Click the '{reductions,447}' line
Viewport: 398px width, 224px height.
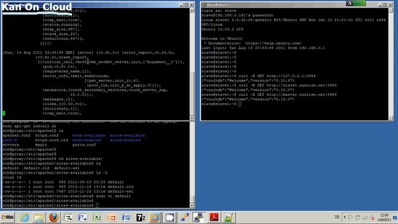[63, 39]
